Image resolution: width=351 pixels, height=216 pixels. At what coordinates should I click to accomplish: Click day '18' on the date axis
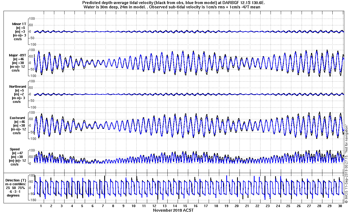click(x=216, y=206)
